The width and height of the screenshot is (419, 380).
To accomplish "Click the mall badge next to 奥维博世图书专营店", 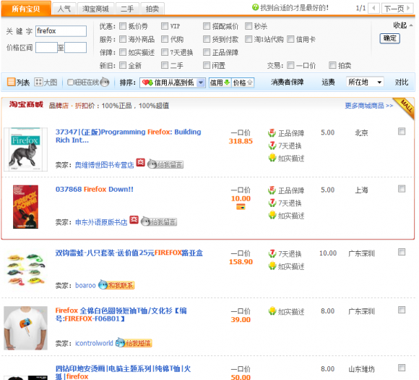I will (140, 163).
